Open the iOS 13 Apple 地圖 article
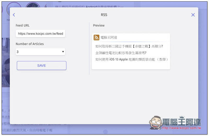 (x=132, y=59)
